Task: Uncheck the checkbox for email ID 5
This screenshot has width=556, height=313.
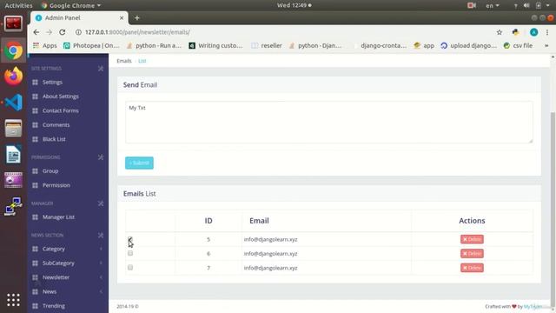Action: coord(130,239)
